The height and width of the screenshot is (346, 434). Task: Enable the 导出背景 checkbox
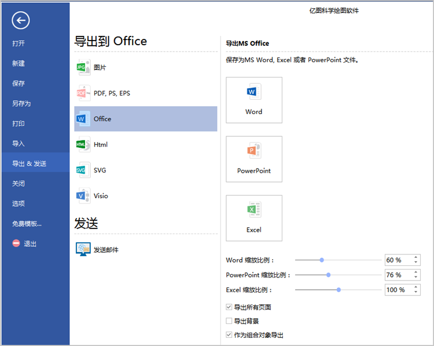pyautogui.click(x=229, y=320)
